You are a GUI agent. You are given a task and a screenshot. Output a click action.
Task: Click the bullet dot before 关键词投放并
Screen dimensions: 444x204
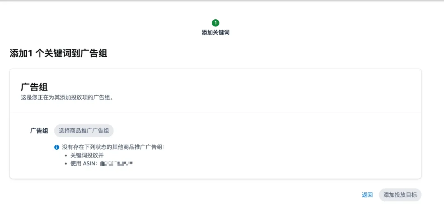(66, 156)
